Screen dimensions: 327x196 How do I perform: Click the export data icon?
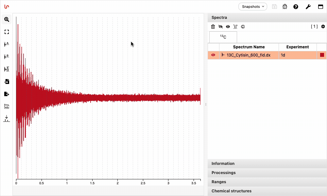pyautogui.click(x=7, y=94)
